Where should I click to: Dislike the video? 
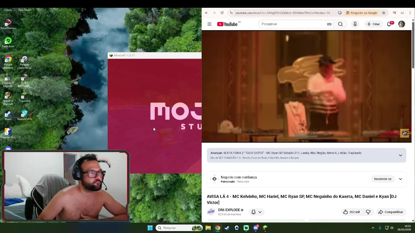point(368,212)
